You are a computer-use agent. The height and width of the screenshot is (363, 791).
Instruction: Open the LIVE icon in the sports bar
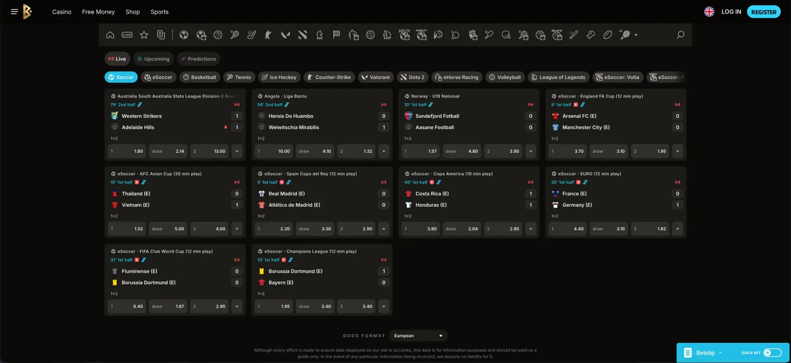(x=127, y=35)
